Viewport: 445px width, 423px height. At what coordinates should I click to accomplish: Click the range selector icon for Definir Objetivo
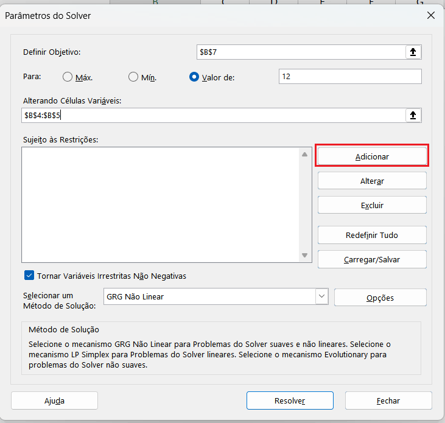(413, 52)
